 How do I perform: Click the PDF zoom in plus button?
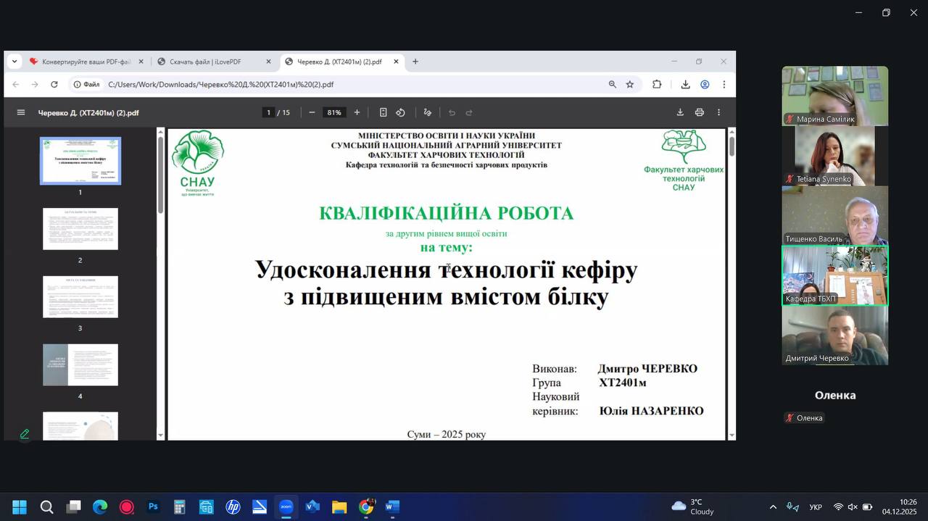coord(357,112)
